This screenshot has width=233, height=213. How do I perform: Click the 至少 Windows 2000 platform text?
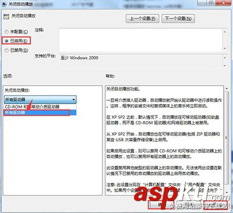pyautogui.click(x=79, y=58)
